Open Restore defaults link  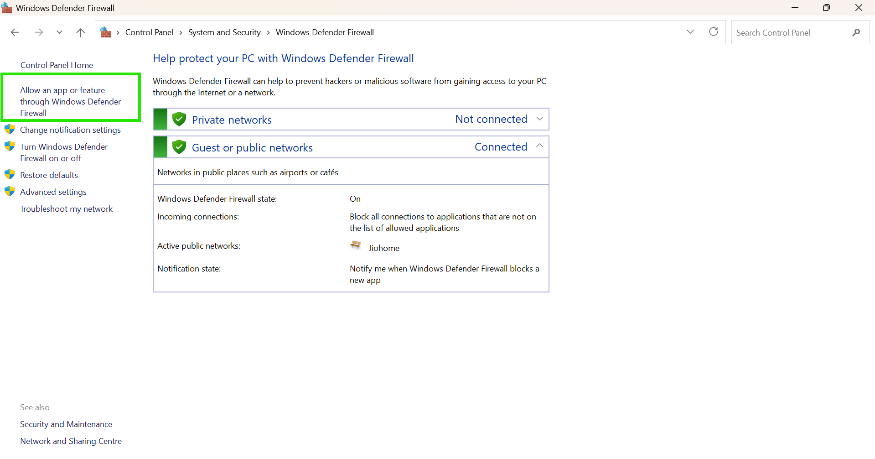49,175
